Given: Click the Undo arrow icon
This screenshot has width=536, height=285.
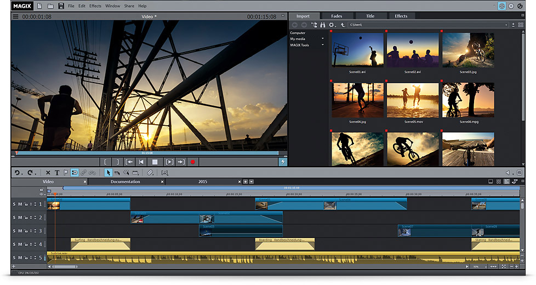Looking at the screenshot, I should 18,172.
